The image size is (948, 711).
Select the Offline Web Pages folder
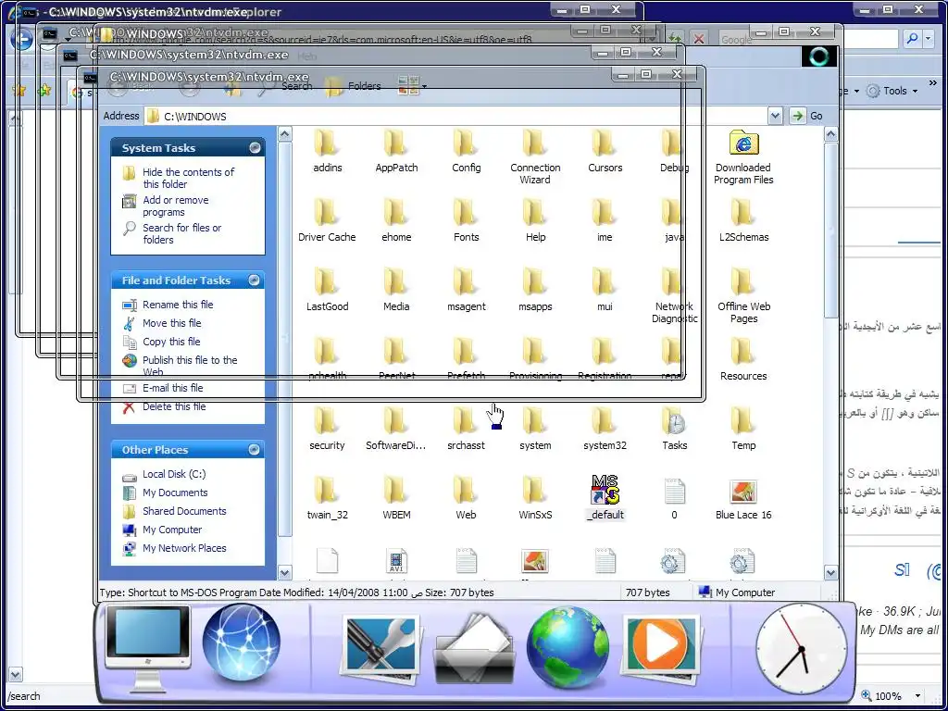point(743,296)
